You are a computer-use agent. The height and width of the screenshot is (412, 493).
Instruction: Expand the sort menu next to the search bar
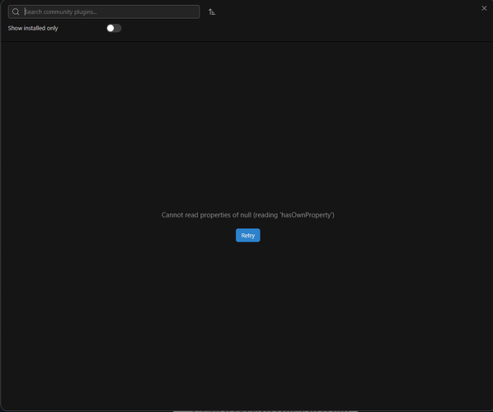pyautogui.click(x=212, y=12)
